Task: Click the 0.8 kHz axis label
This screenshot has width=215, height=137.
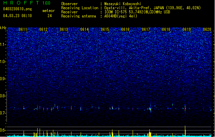Action: (x=3, y=96)
